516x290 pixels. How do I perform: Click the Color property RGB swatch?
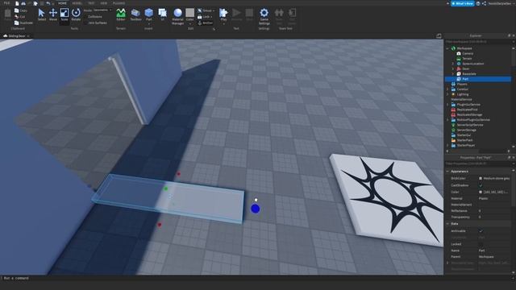click(x=481, y=192)
